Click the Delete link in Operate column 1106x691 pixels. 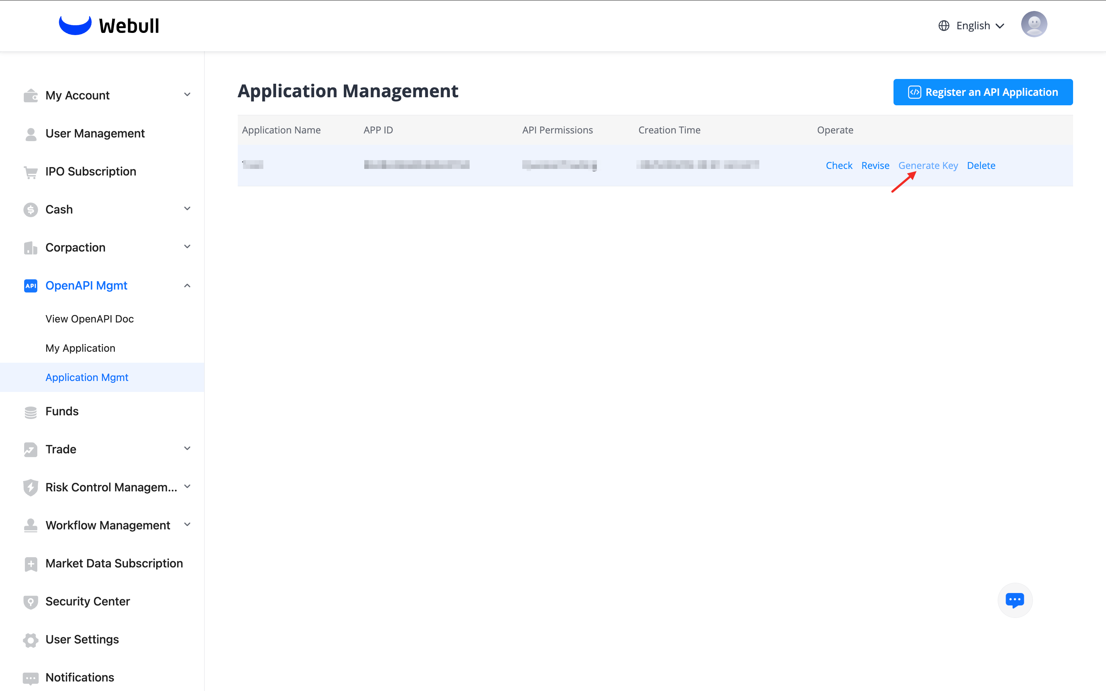tap(981, 165)
